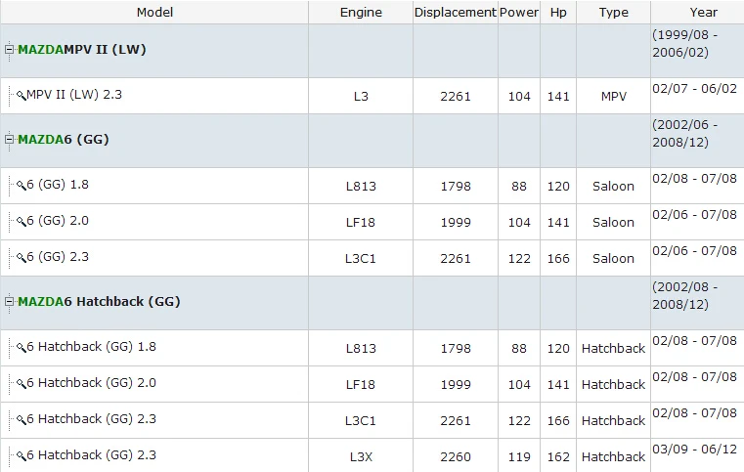Click the L3C1 engine cell in the Saloon row

tap(361, 258)
